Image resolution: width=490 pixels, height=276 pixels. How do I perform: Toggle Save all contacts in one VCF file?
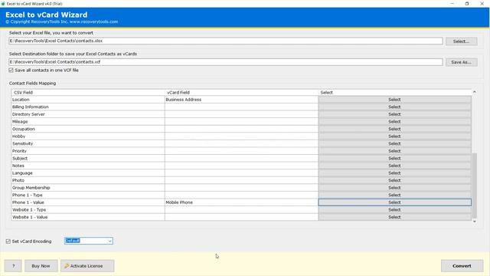[11, 71]
